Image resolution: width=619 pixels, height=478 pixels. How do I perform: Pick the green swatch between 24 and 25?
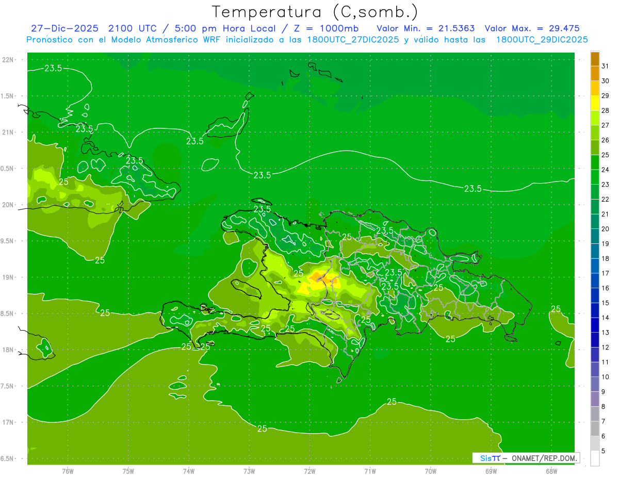[x=595, y=162]
